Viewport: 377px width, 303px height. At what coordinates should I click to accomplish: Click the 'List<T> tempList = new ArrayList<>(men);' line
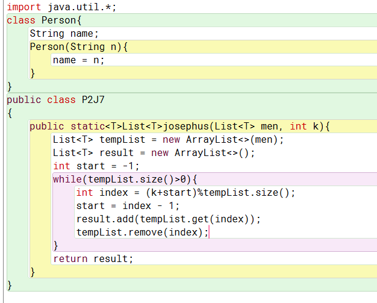(x=168, y=140)
